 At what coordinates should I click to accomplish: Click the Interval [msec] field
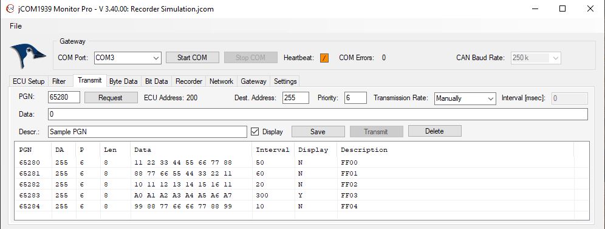pos(570,98)
